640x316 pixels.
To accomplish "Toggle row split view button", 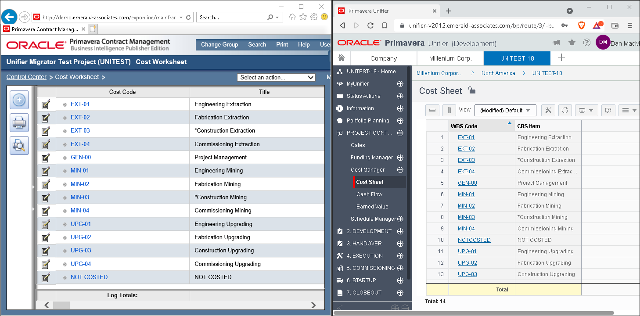I will [x=432, y=110].
